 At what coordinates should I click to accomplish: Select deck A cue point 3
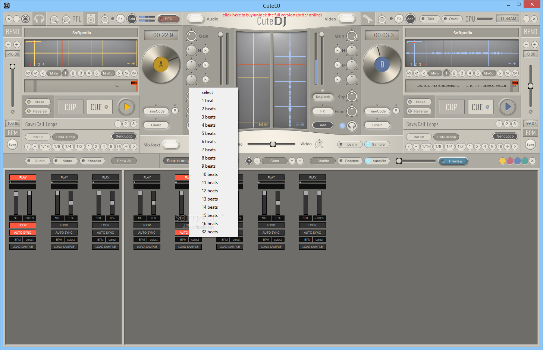81,73
